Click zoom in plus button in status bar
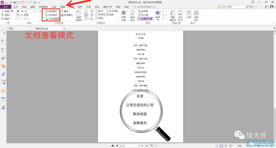Image resolution: width=276 pixels, height=148 pixels. pyautogui.click(x=271, y=146)
